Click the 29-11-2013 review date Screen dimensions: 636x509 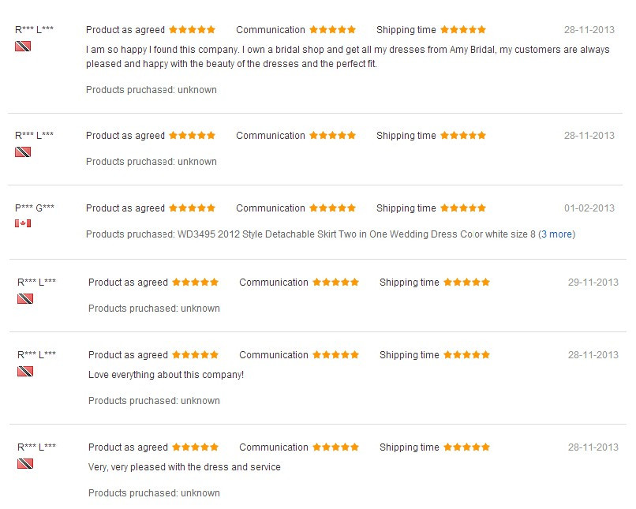coord(593,283)
